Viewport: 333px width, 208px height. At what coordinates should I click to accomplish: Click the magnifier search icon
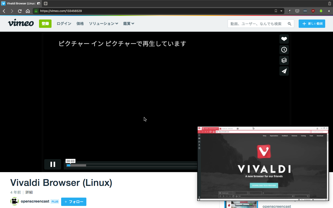tap(290, 24)
